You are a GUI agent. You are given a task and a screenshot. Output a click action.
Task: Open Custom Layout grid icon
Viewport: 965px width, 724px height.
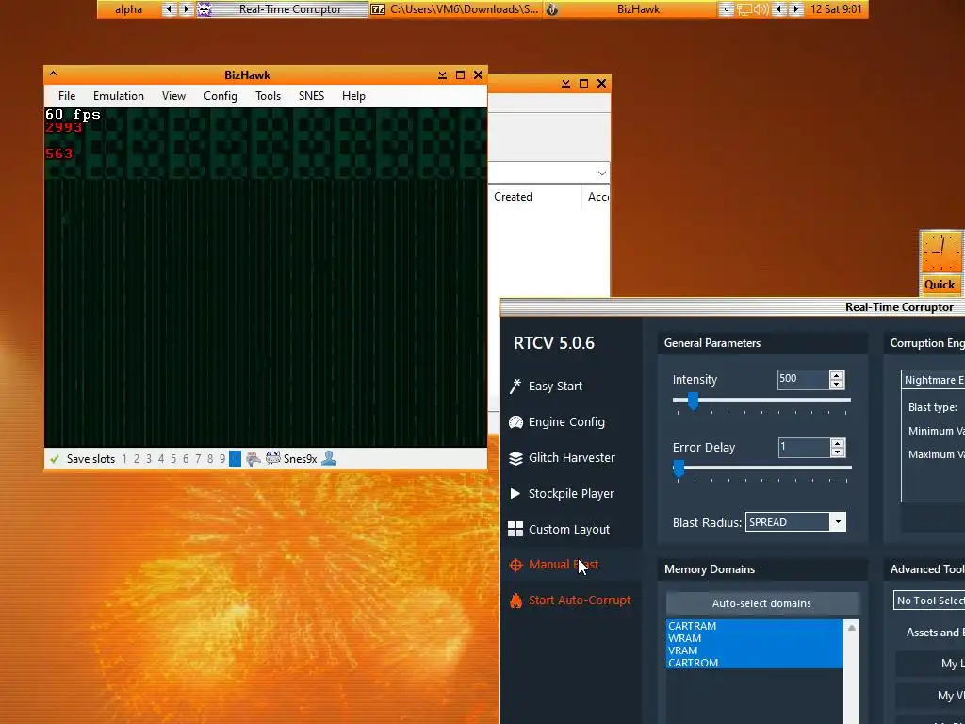coord(515,529)
